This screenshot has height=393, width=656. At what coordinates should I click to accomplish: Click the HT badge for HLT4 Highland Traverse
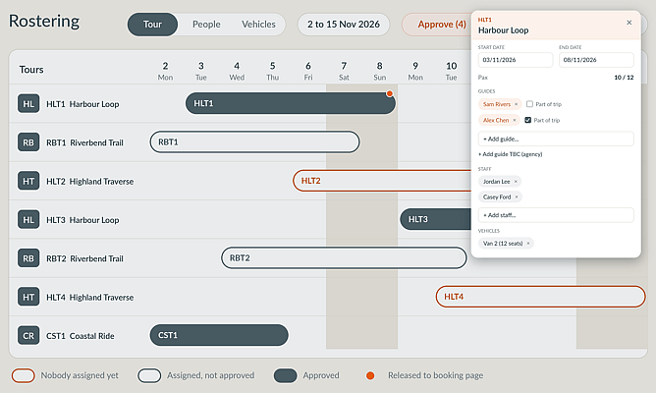[x=28, y=297]
